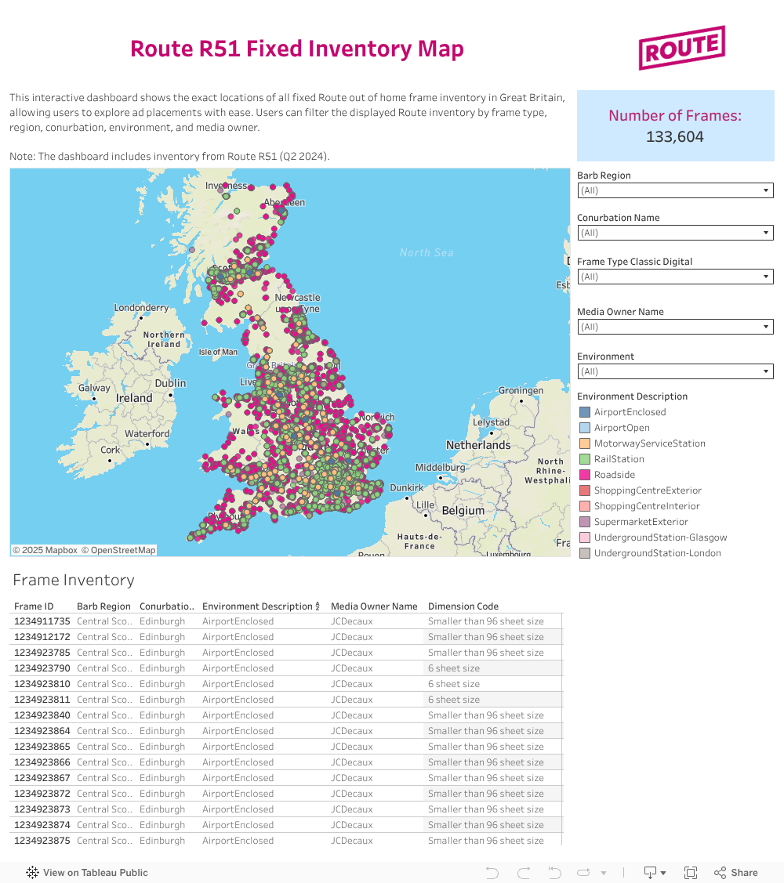The width and height of the screenshot is (784, 883).
Task: Click the Revert icon in the toolbar
Action: (554, 873)
